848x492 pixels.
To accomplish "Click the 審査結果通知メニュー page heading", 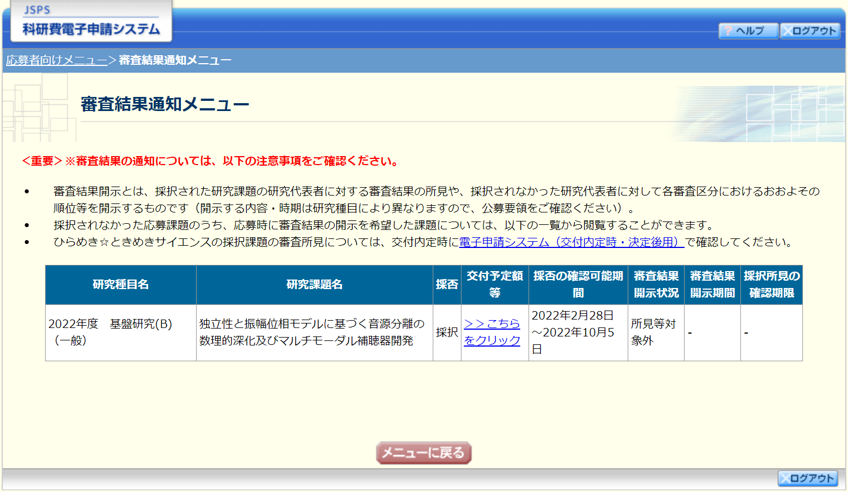I will (x=165, y=104).
